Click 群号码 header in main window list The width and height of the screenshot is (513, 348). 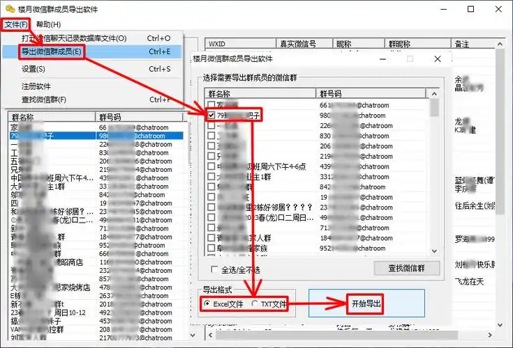pos(139,117)
